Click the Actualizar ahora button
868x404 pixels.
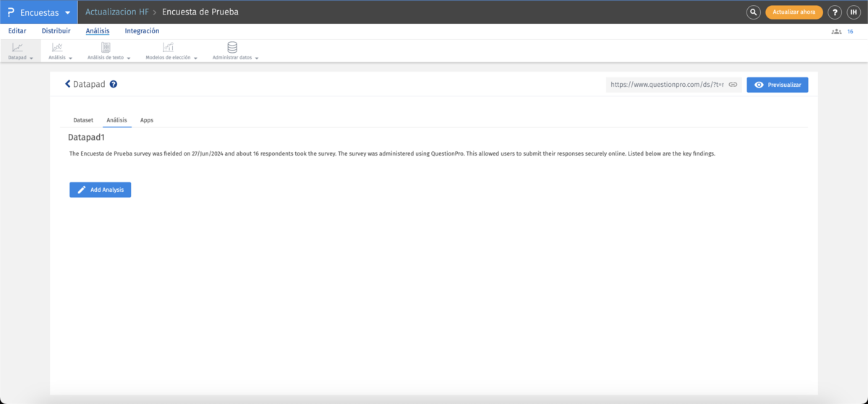[794, 12]
